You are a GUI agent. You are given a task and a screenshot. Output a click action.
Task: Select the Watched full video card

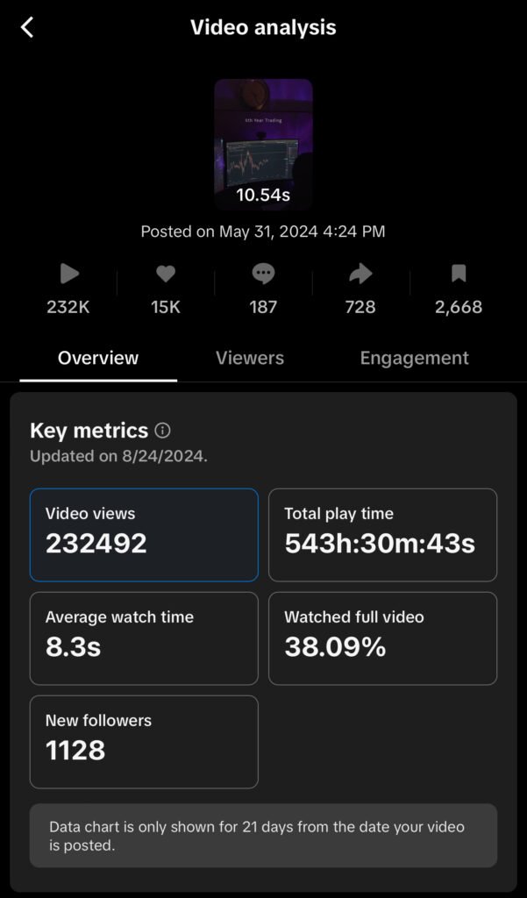coord(382,638)
